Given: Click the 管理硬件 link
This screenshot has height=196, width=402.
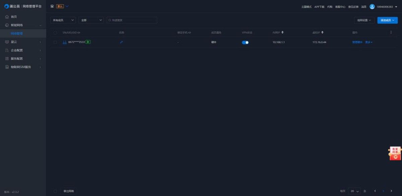Looking at the screenshot, I should click(x=357, y=42).
